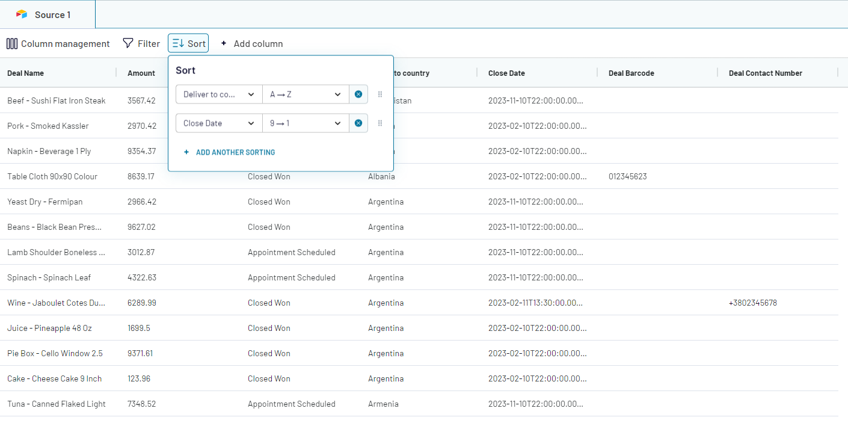This screenshot has height=423, width=848.
Task: Click the Airtable icon in Source 1 tab
Action: [x=22, y=14]
